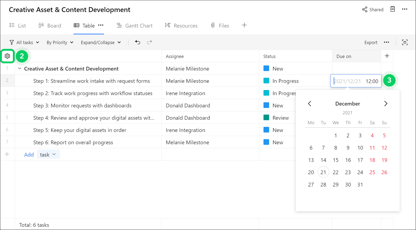
Task: Click the Export button
Action: coord(371,42)
